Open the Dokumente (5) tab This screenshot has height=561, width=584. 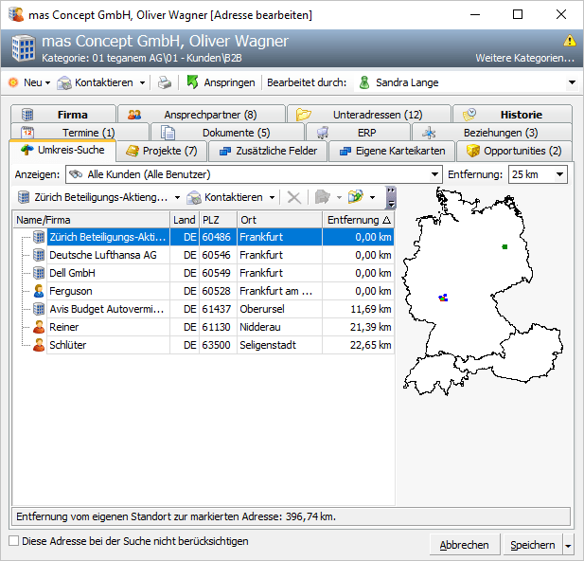(x=227, y=133)
